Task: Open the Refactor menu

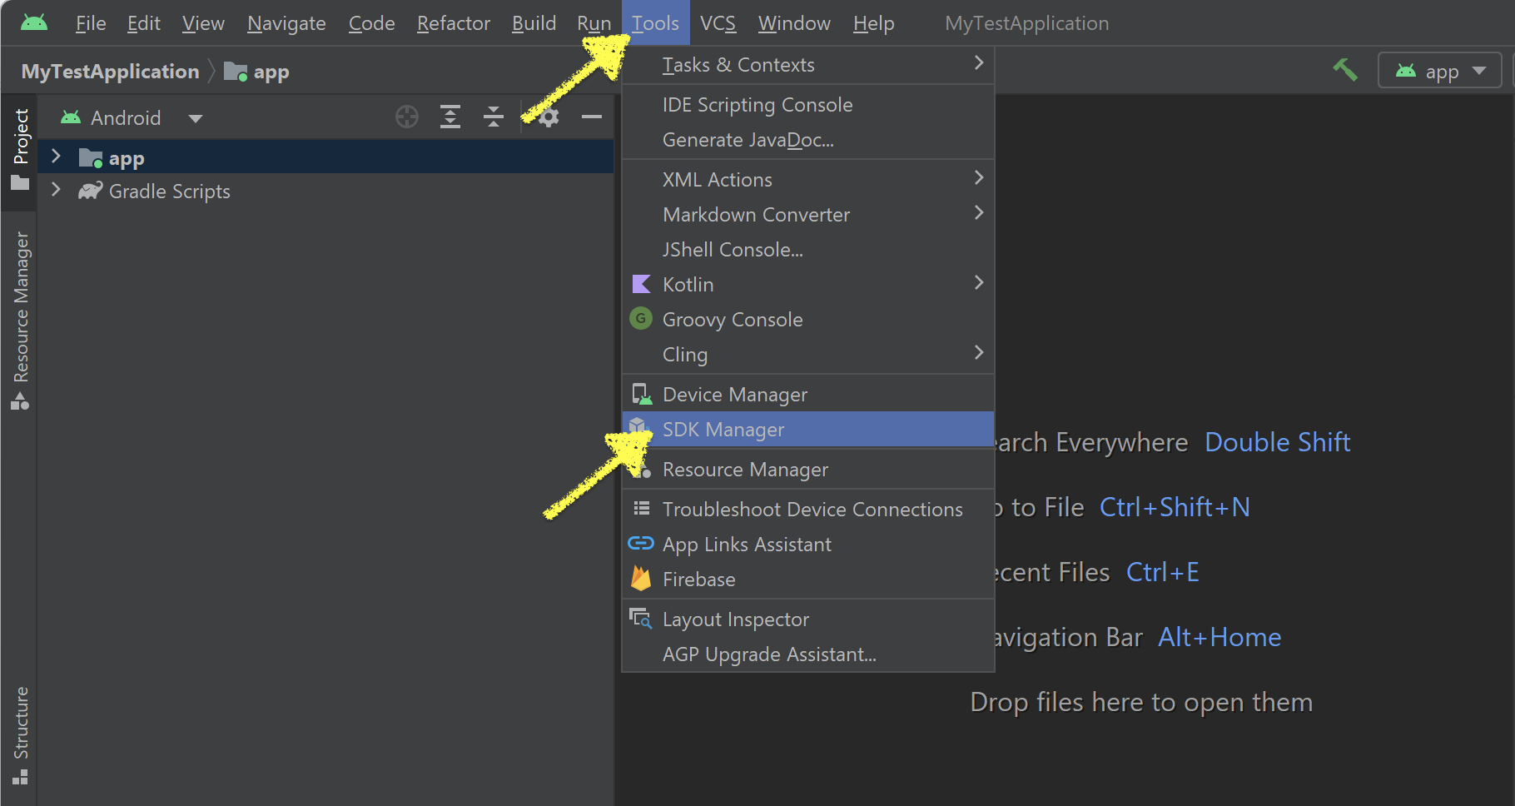Action: [454, 23]
